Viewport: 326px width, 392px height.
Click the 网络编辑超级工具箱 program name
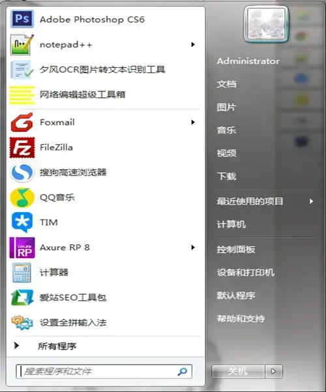83,95
